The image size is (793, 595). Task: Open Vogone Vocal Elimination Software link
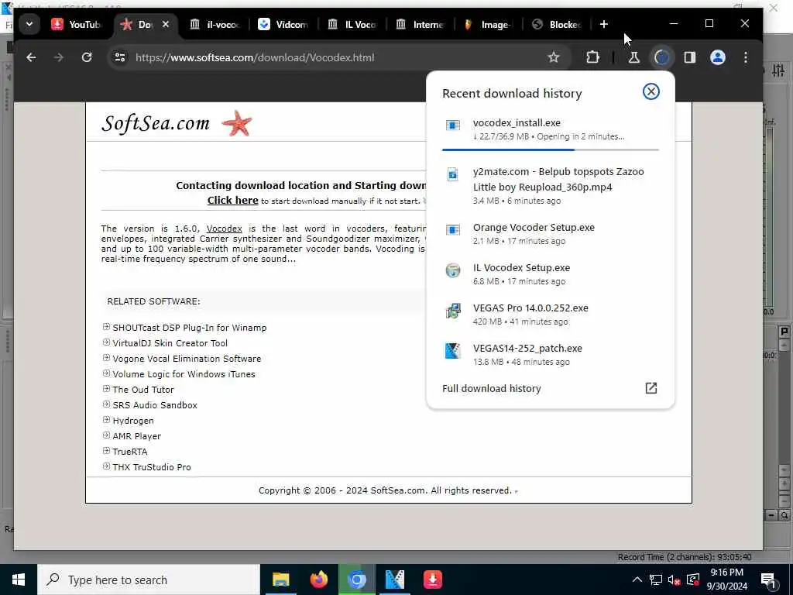187,359
